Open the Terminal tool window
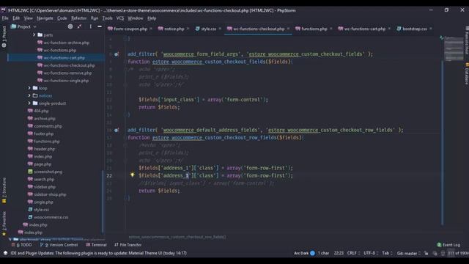Viewport: 469px width, 264px height. coord(96,245)
